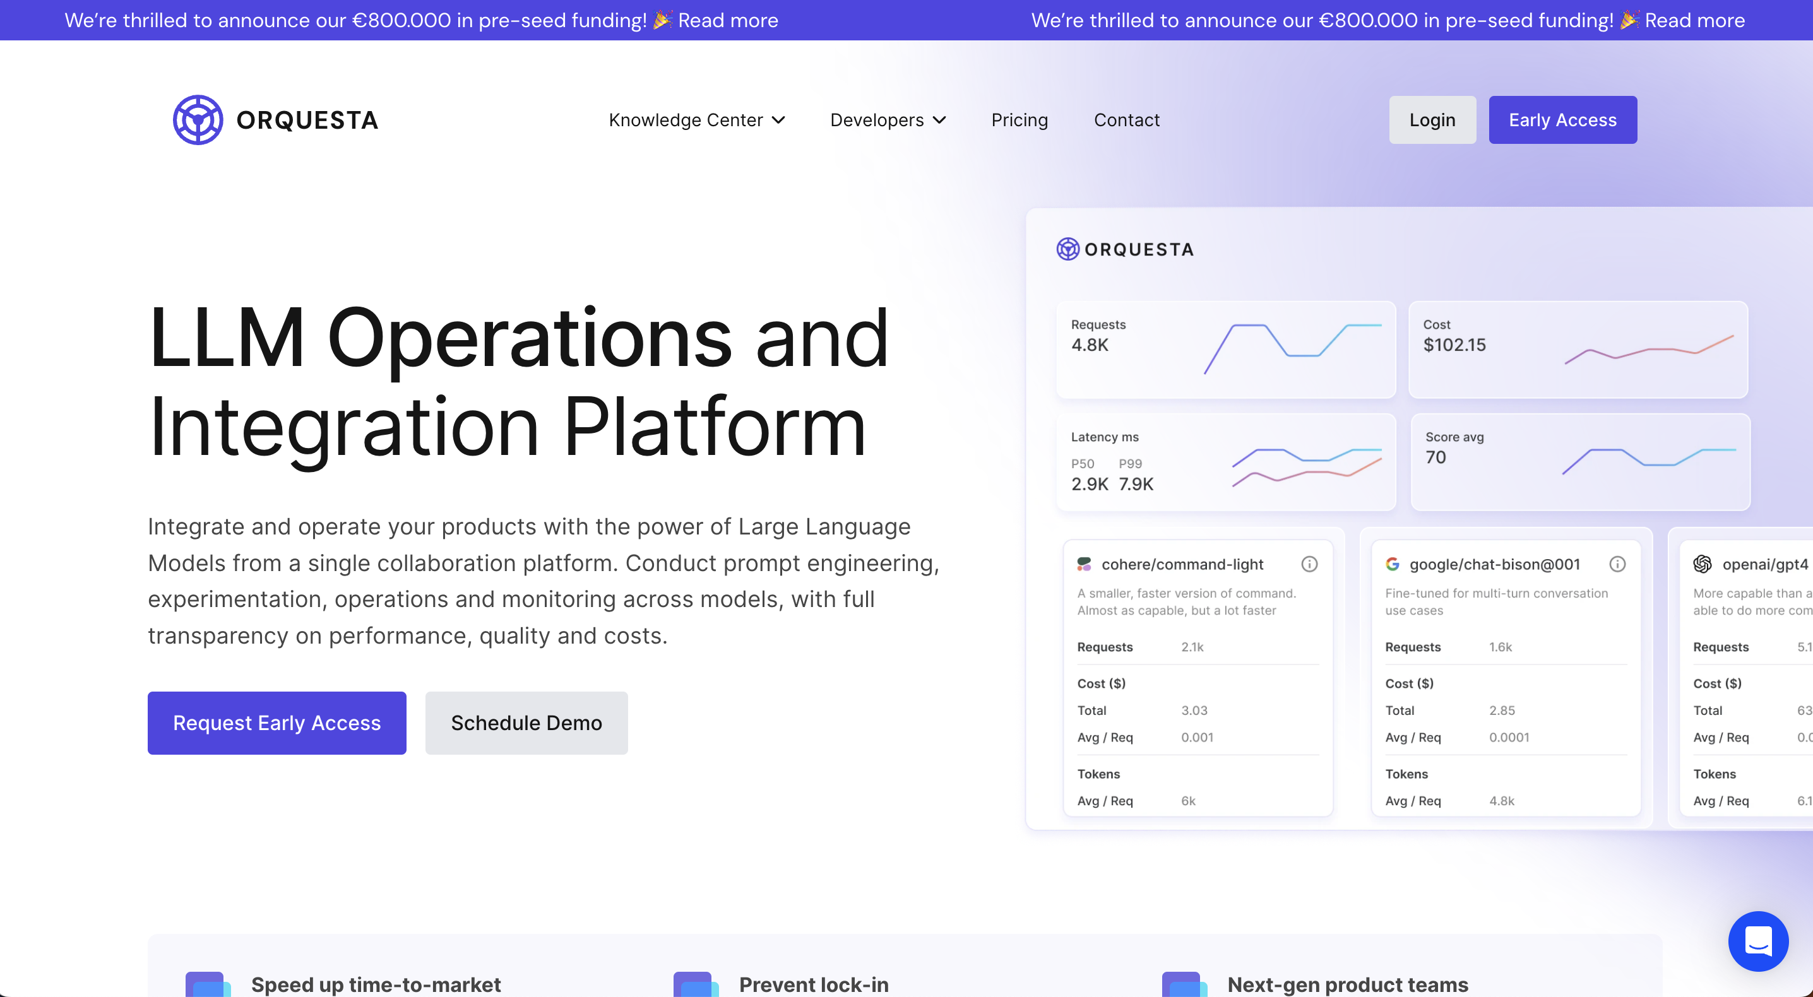Click the info icon on google/chat-bison@001 card

[1617, 563]
